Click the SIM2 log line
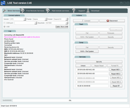 coord(6,67)
